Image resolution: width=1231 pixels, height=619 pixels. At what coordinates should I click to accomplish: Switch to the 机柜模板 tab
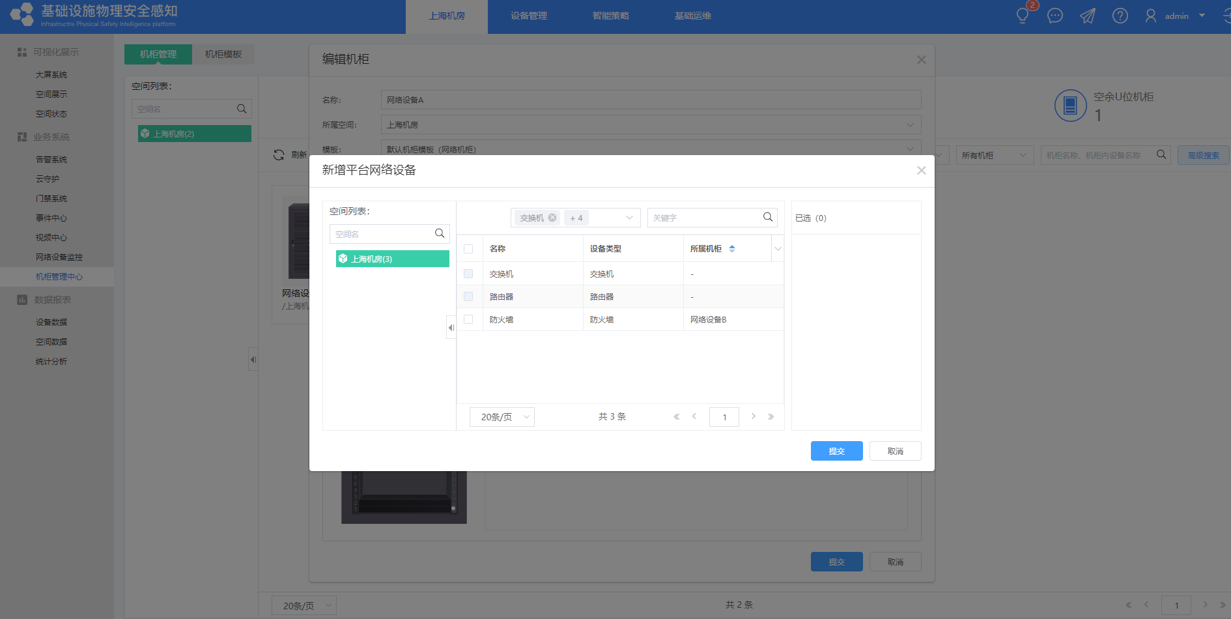click(223, 54)
